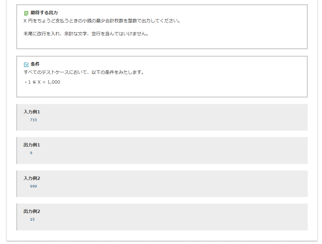Click the 条件 heading text
The width and height of the screenshot is (322, 244).
pos(35,64)
